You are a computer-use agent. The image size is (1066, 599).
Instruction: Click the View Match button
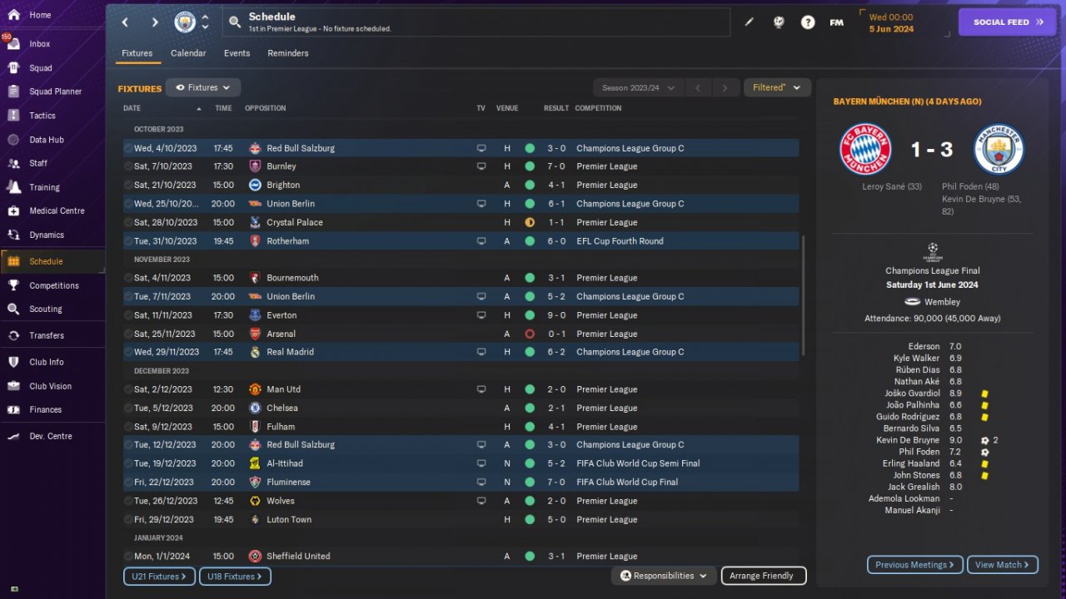coord(1002,565)
